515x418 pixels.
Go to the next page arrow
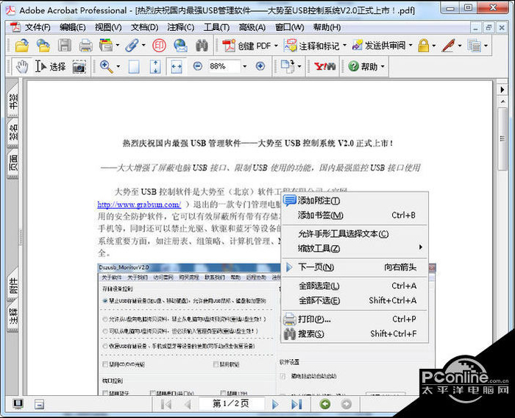275,404
